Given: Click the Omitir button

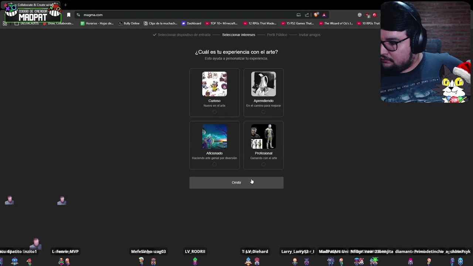Looking at the screenshot, I should point(236,183).
